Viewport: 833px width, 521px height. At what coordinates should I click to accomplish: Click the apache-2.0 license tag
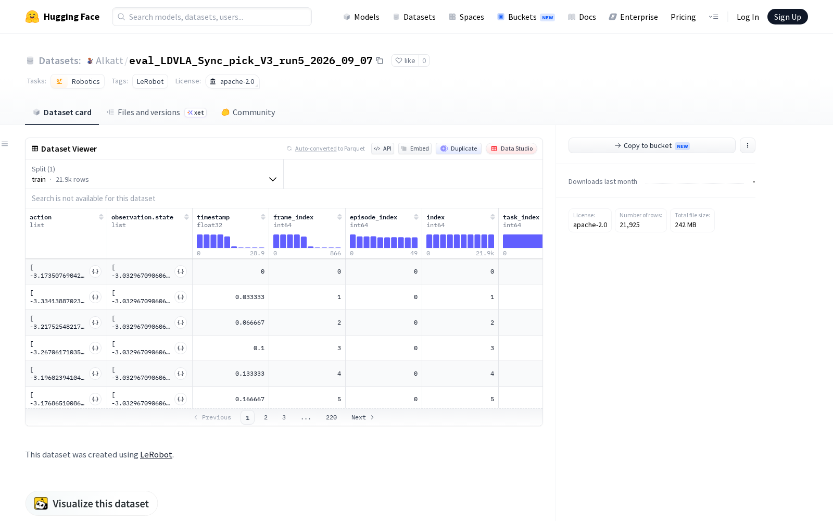coord(232,81)
